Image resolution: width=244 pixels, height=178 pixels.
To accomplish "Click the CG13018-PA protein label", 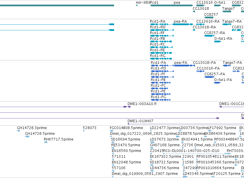I will 204,63.
